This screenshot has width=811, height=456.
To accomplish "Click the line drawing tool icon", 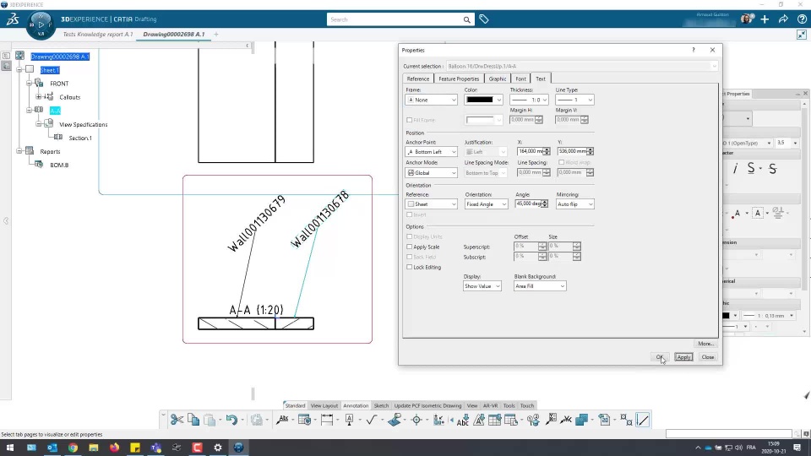I will [643, 420].
